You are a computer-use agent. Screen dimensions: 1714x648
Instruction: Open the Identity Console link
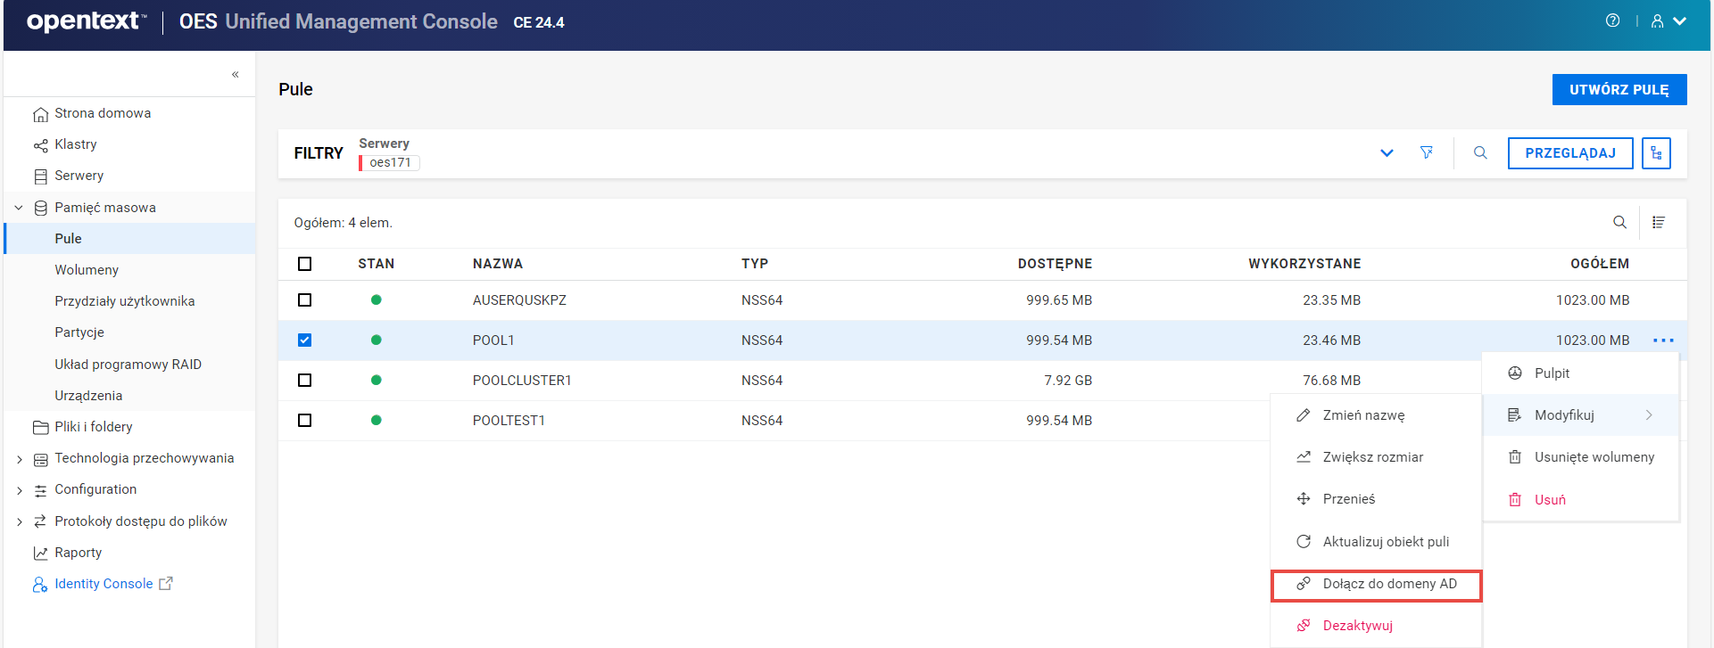104,584
